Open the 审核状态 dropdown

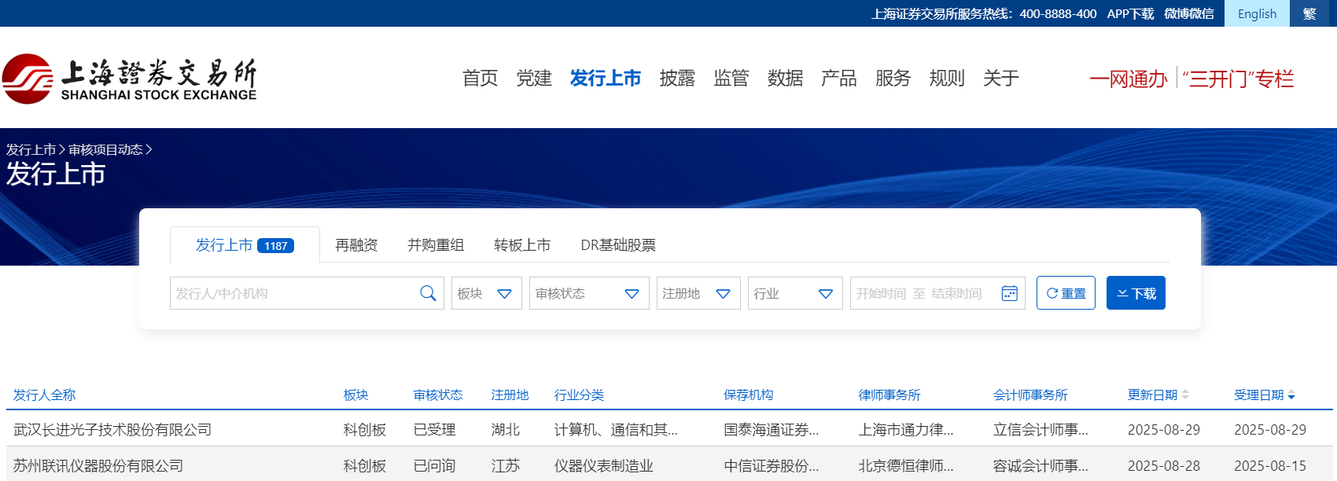pyautogui.click(x=589, y=293)
